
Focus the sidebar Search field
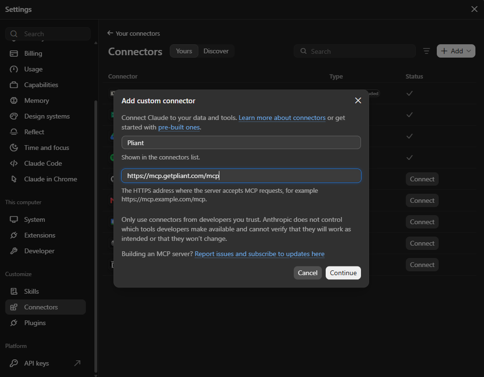48,34
